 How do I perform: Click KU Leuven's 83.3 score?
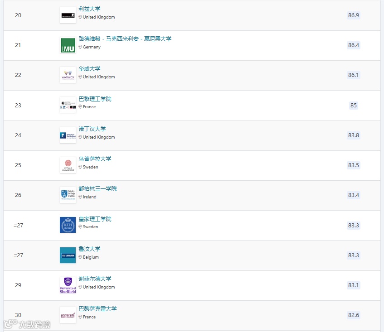click(x=353, y=255)
